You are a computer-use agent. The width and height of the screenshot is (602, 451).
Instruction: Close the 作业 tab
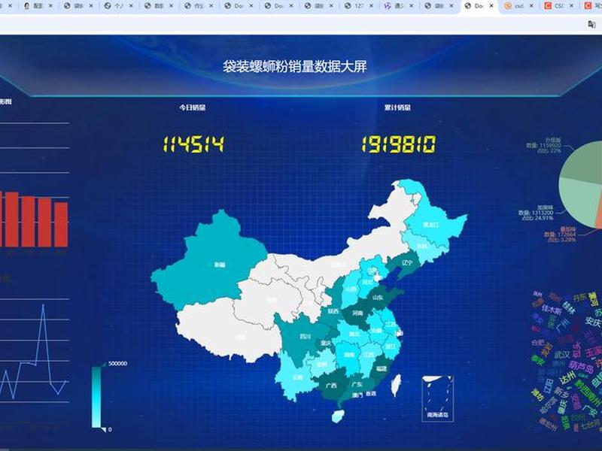[211, 6]
